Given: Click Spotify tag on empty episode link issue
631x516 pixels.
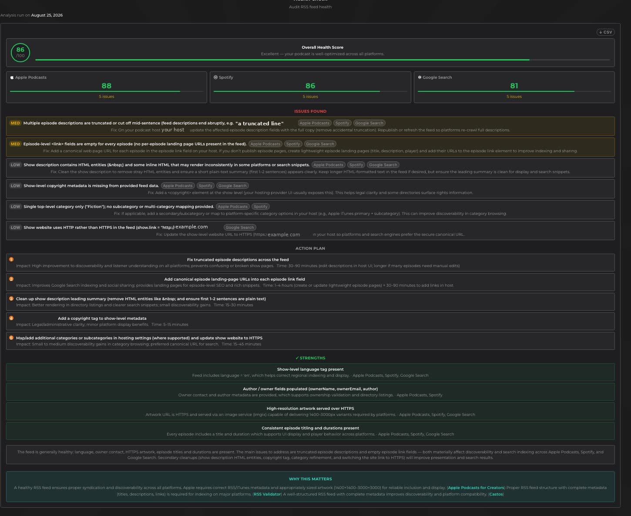Looking at the screenshot, I should click(x=293, y=144).
